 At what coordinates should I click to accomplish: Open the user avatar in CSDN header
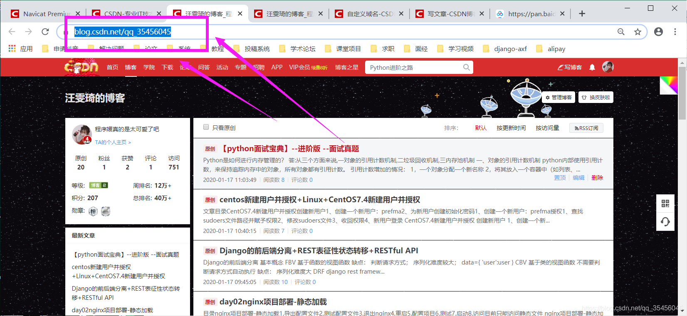[x=608, y=67]
